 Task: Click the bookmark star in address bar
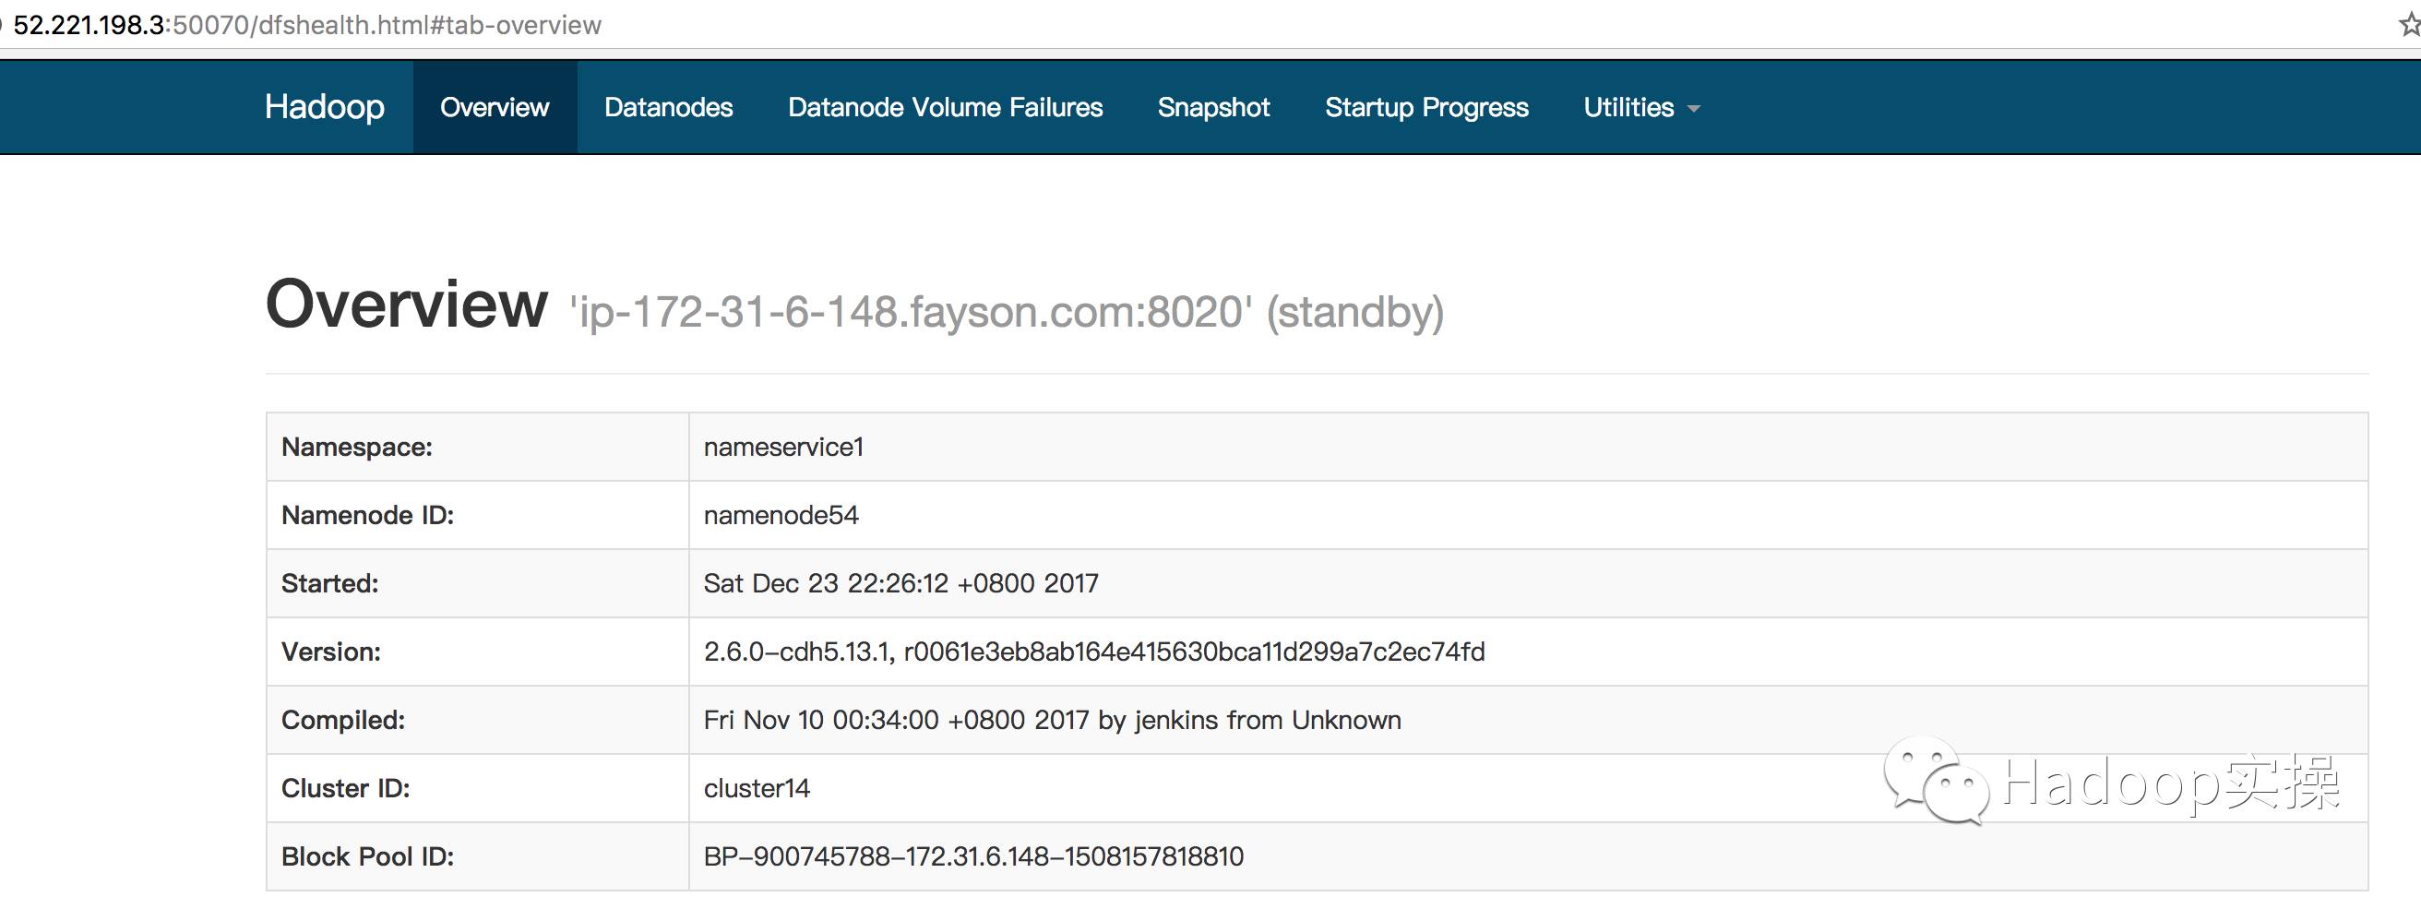click(2410, 26)
